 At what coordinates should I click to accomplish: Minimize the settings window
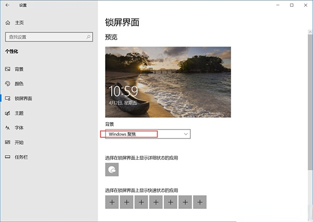tap(278, 5)
